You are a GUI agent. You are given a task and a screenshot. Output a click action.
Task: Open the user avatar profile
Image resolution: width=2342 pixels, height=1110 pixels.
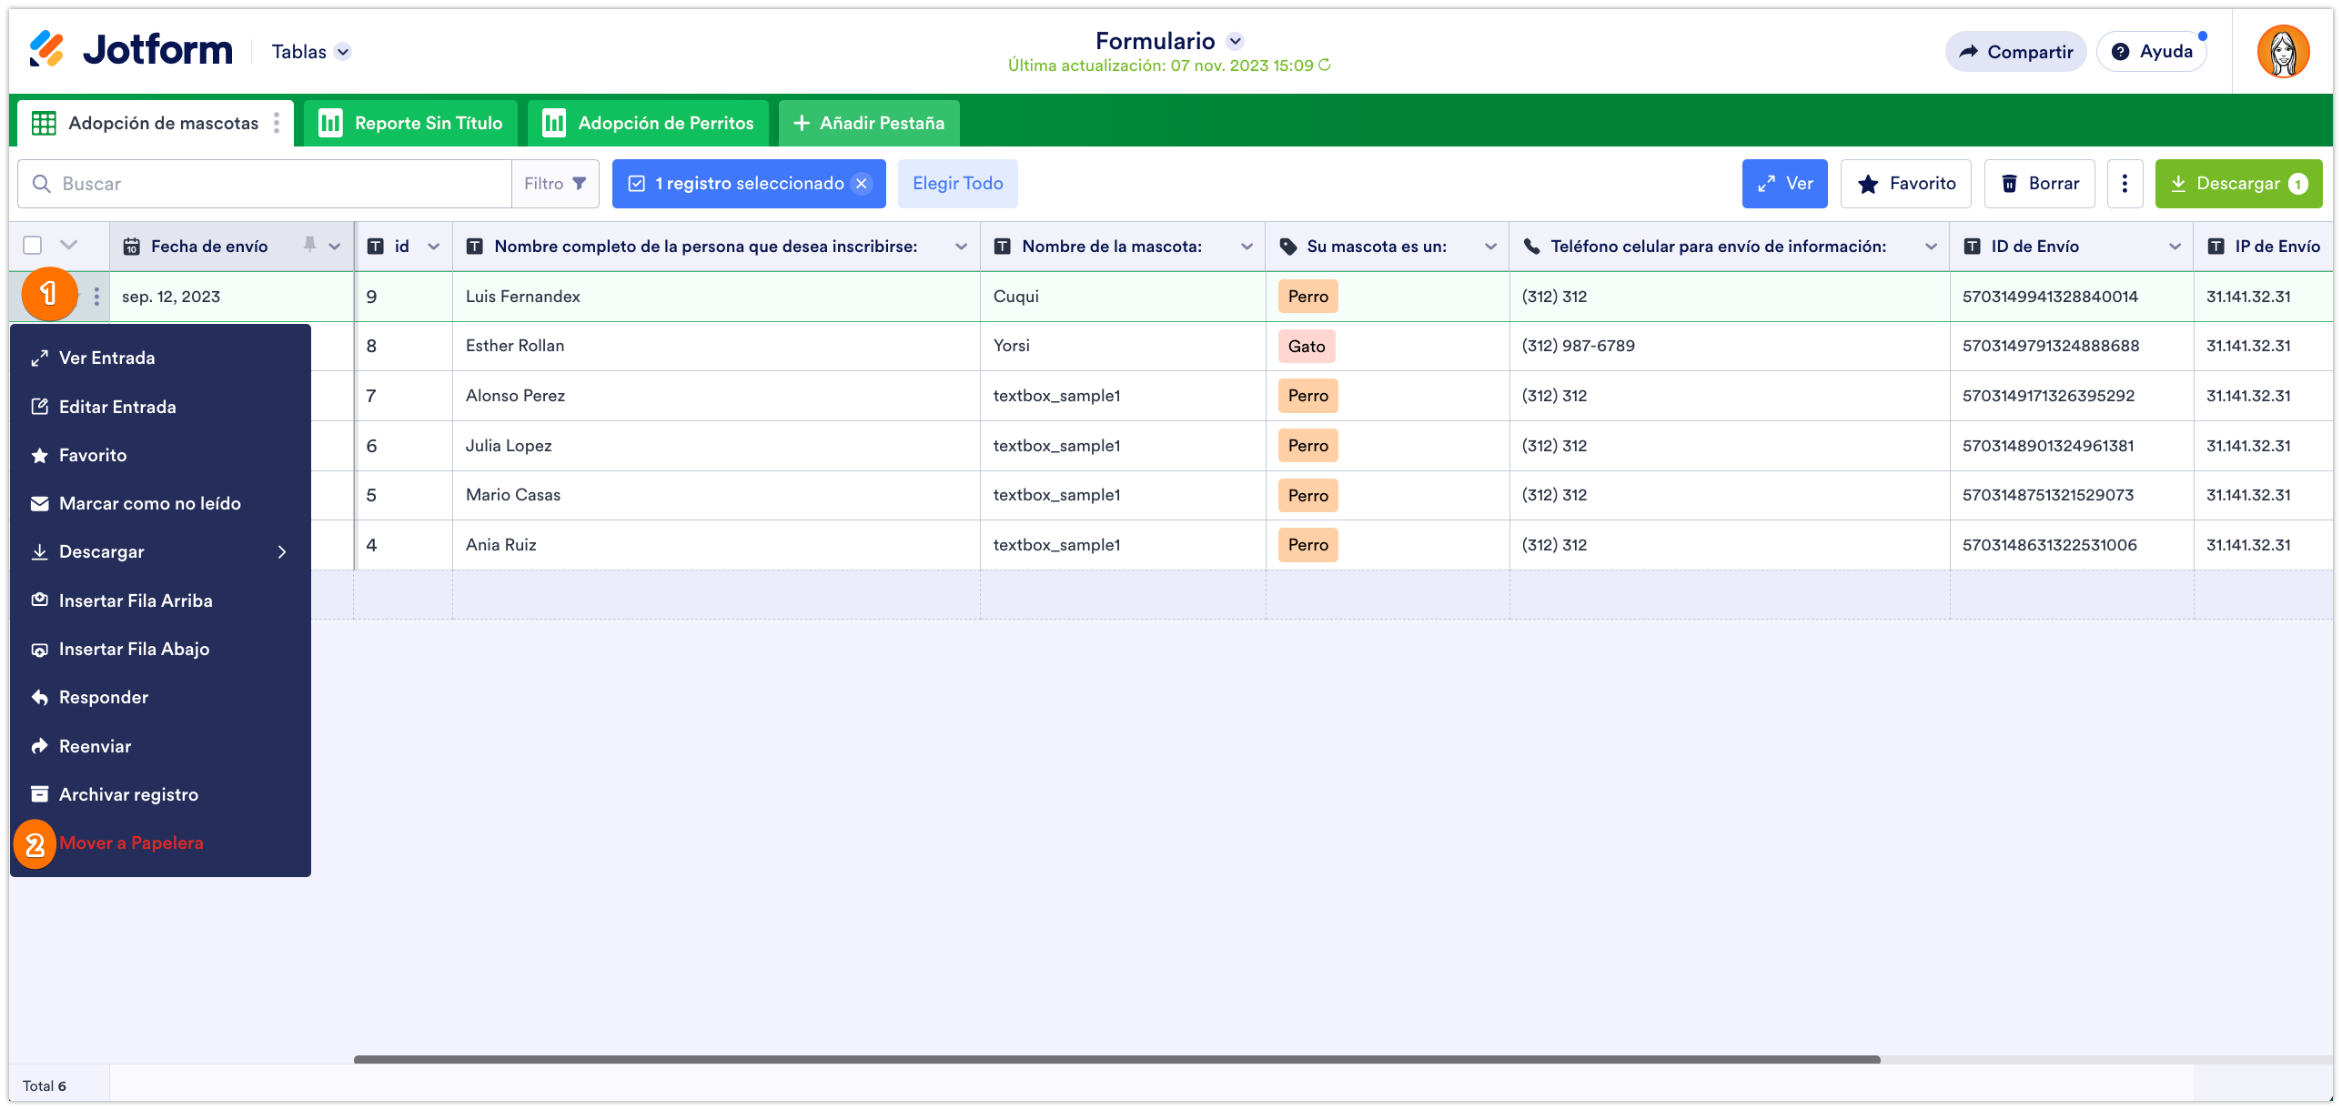point(2283,52)
